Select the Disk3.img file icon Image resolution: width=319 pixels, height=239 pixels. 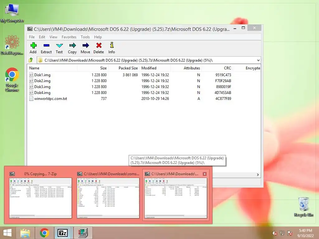[x=31, y=87]
